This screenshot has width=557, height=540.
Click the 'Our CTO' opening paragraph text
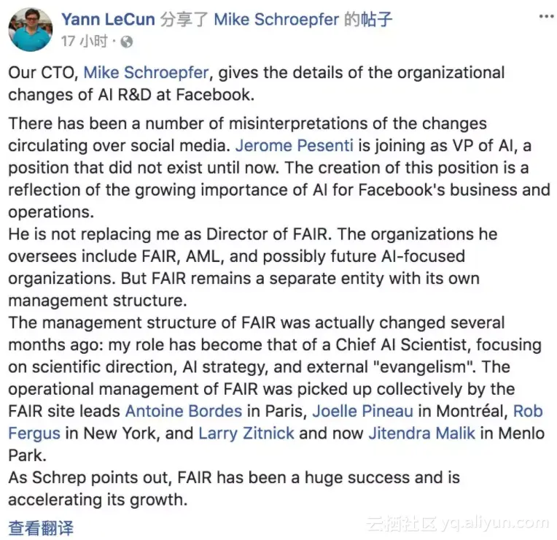[x=44, y=73]
